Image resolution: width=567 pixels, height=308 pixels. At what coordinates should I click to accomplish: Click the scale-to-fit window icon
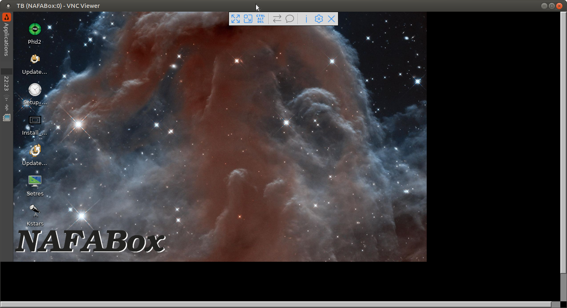click(x=248, y=19)
